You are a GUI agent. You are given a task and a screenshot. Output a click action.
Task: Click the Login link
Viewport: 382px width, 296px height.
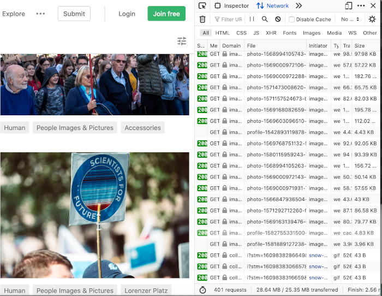127,14
